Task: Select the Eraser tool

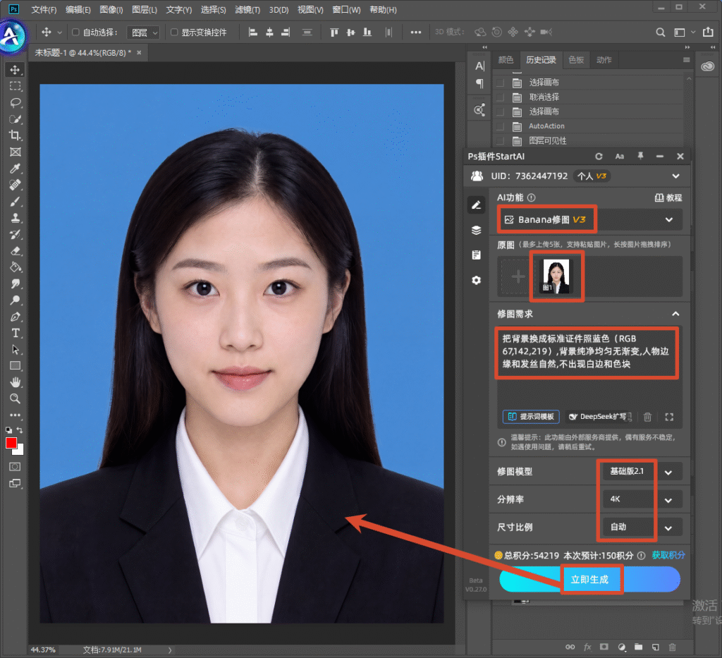Action: [16, 251]
